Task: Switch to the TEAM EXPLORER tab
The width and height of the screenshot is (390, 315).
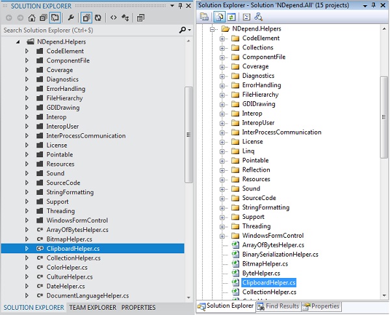Action: pyautogui.click(x=93, y=307)
